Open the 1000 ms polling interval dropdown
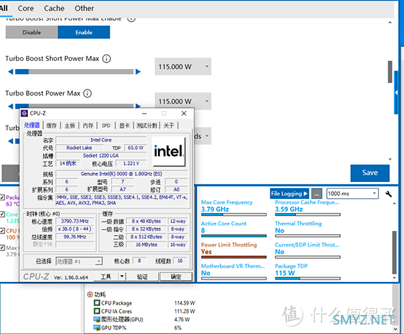Viewport: 404px width, 334px height. tap(353, 194)
